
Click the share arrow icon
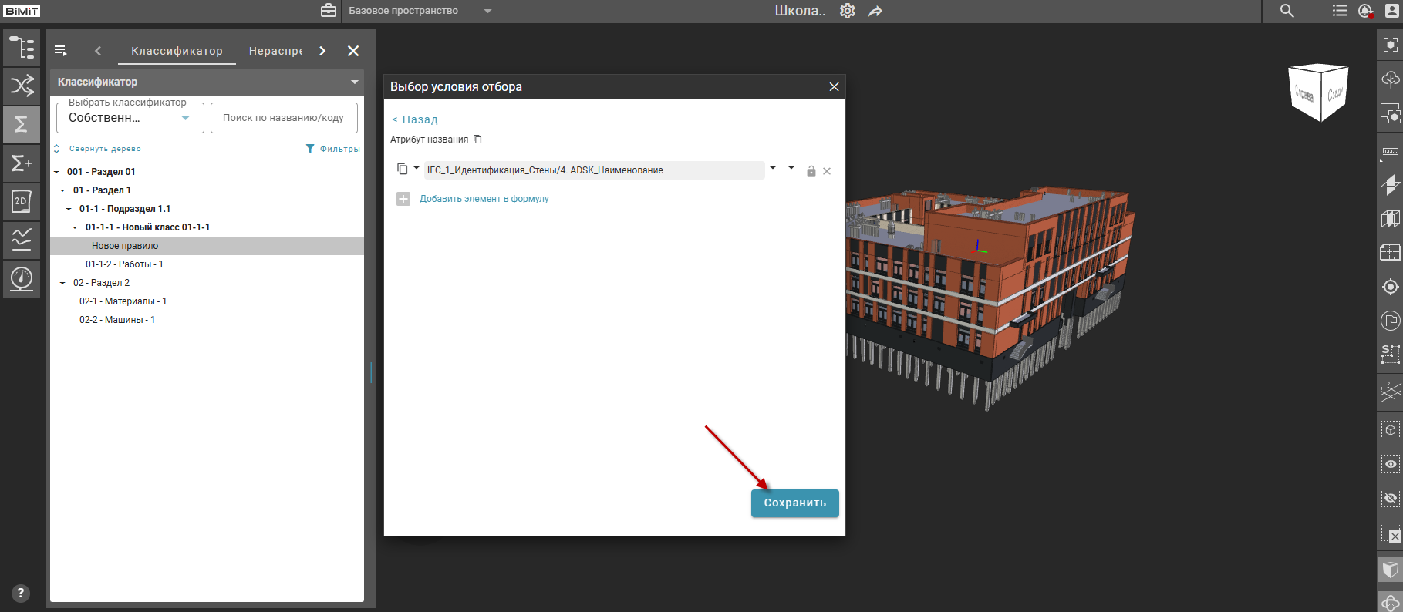point(875,11)
